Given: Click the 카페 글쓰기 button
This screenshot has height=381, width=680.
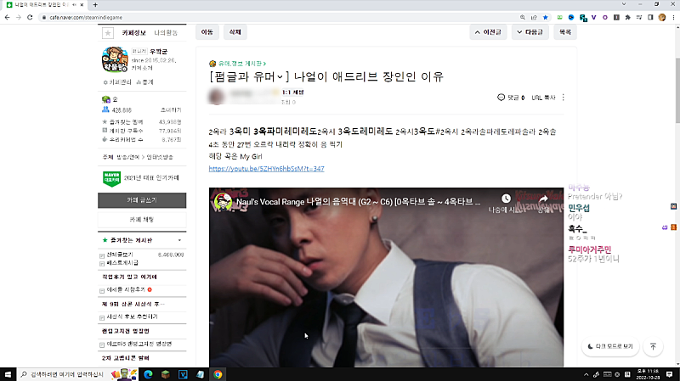Looking at the screenshot, I should point(142,200).
